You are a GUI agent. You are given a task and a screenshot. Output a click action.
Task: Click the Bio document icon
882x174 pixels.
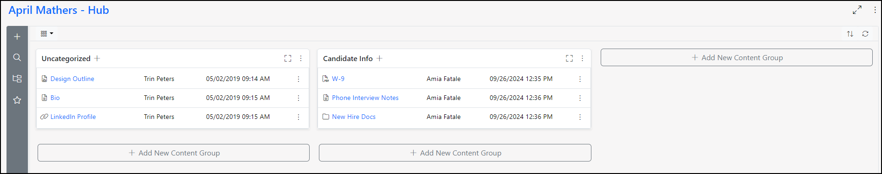(x=44, y=98)
